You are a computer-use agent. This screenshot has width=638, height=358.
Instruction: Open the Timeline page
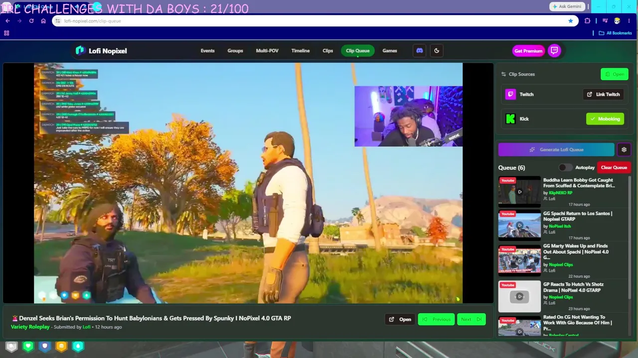[301, 51]
